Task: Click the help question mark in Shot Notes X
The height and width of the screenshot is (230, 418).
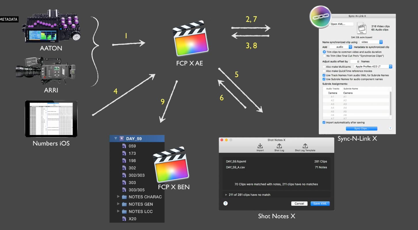Action: click(x=226, y=203)
